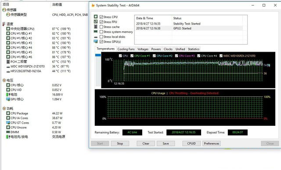Click the CPU GT Cores icon
The height and width of the screenshot is (170, 281).
pyautogui.click(x=8, y=123)
